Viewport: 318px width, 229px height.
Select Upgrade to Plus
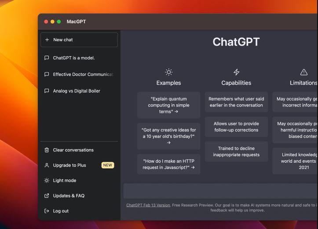79,165
